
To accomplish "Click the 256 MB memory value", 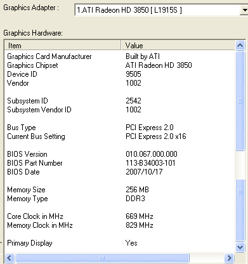I will pos(137,190).
